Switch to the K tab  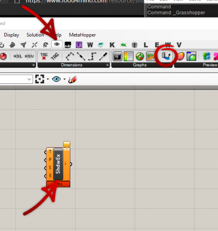(112, 45)
